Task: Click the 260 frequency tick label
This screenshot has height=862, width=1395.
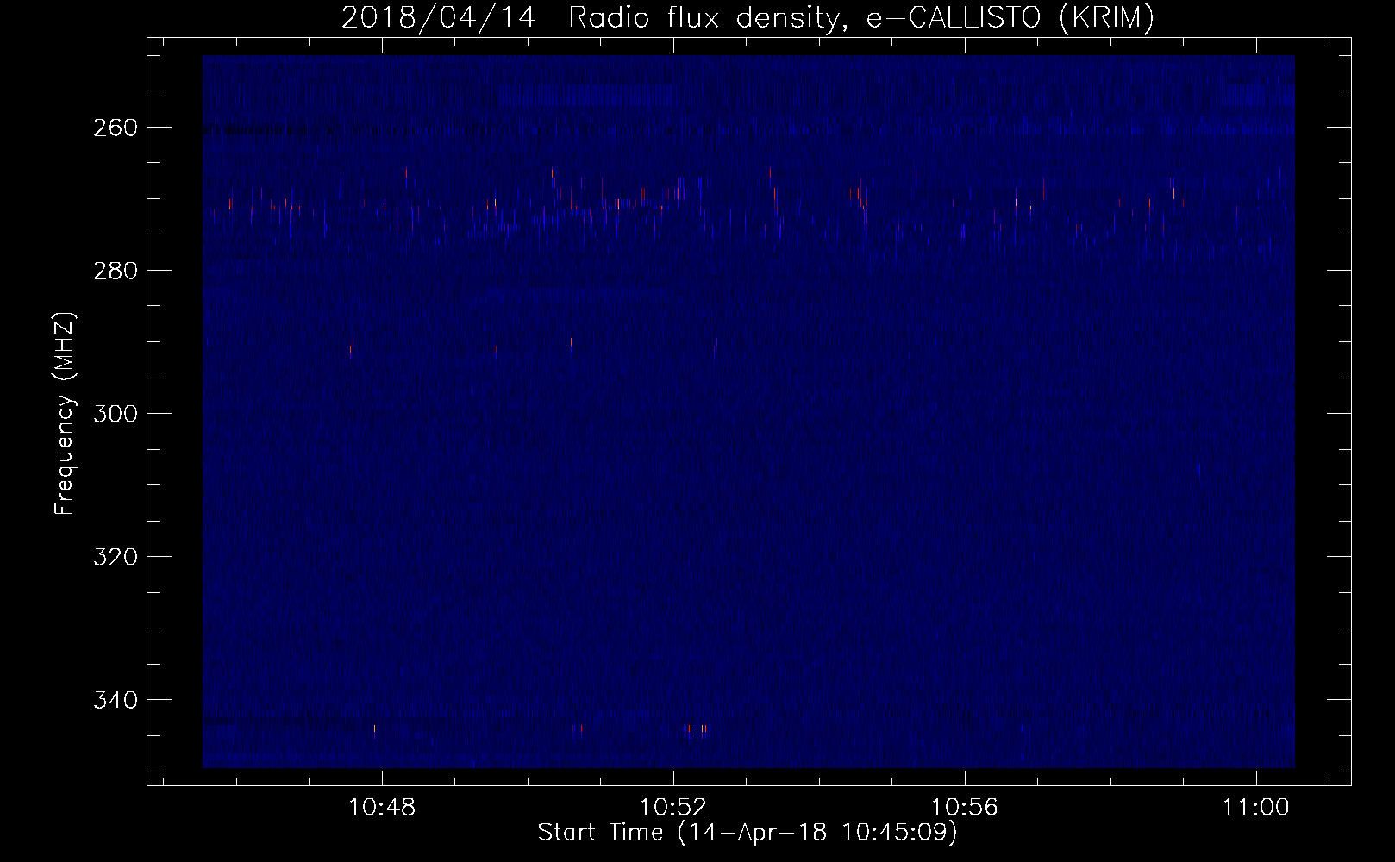Action: coord(115,128)
